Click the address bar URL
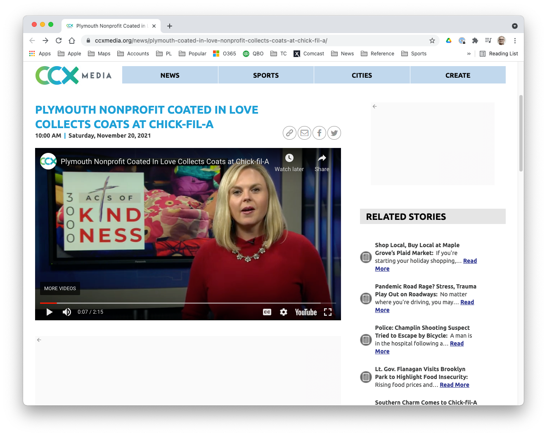Image resolution: width=547 pixels, height=436 pixels. pos(211,41)
